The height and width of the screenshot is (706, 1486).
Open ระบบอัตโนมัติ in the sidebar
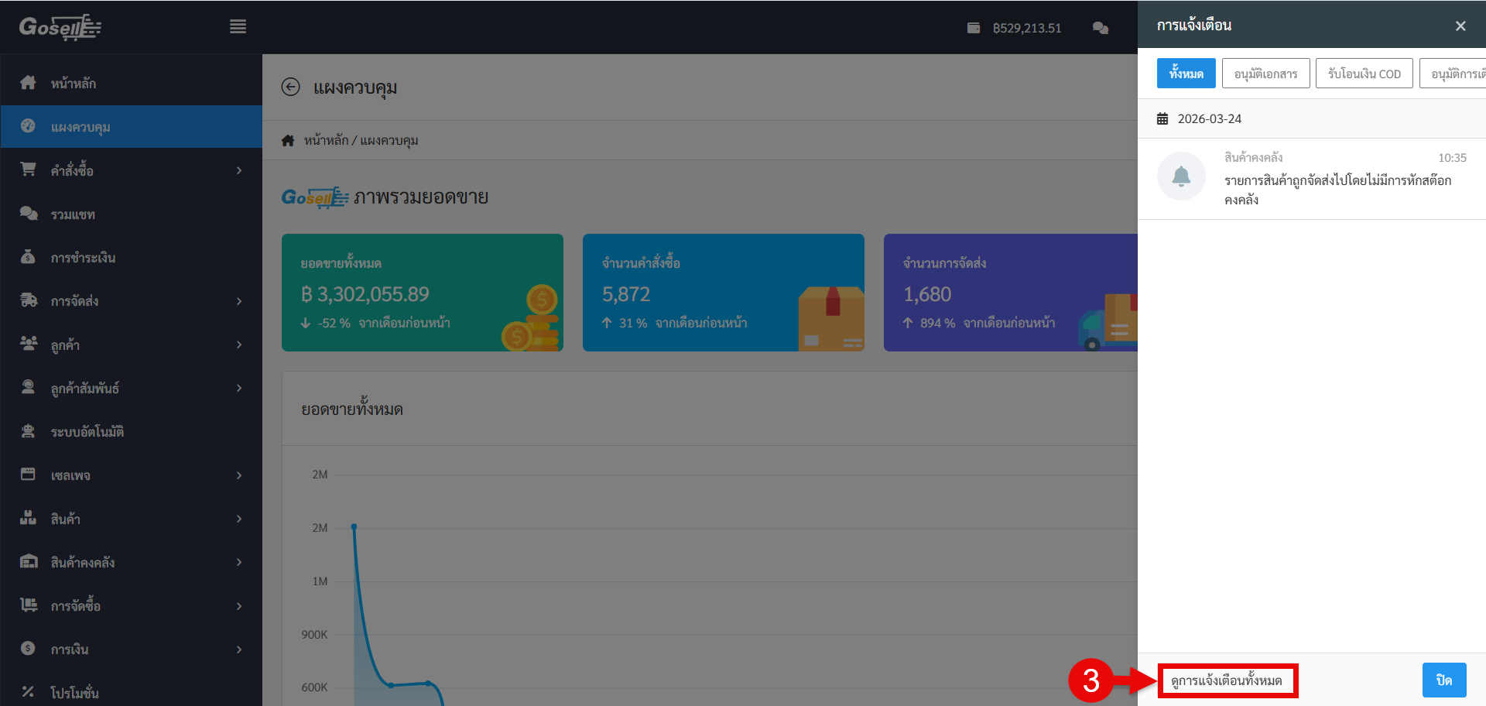[x=87, y=432]
